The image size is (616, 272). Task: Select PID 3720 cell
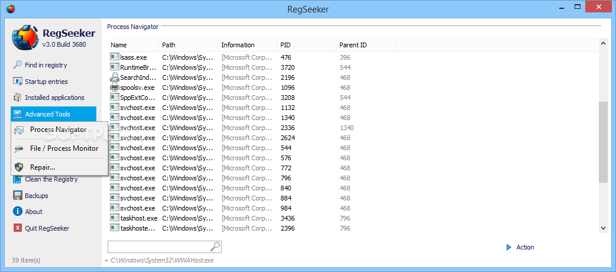pyautogui.click(x=287, y=67)
